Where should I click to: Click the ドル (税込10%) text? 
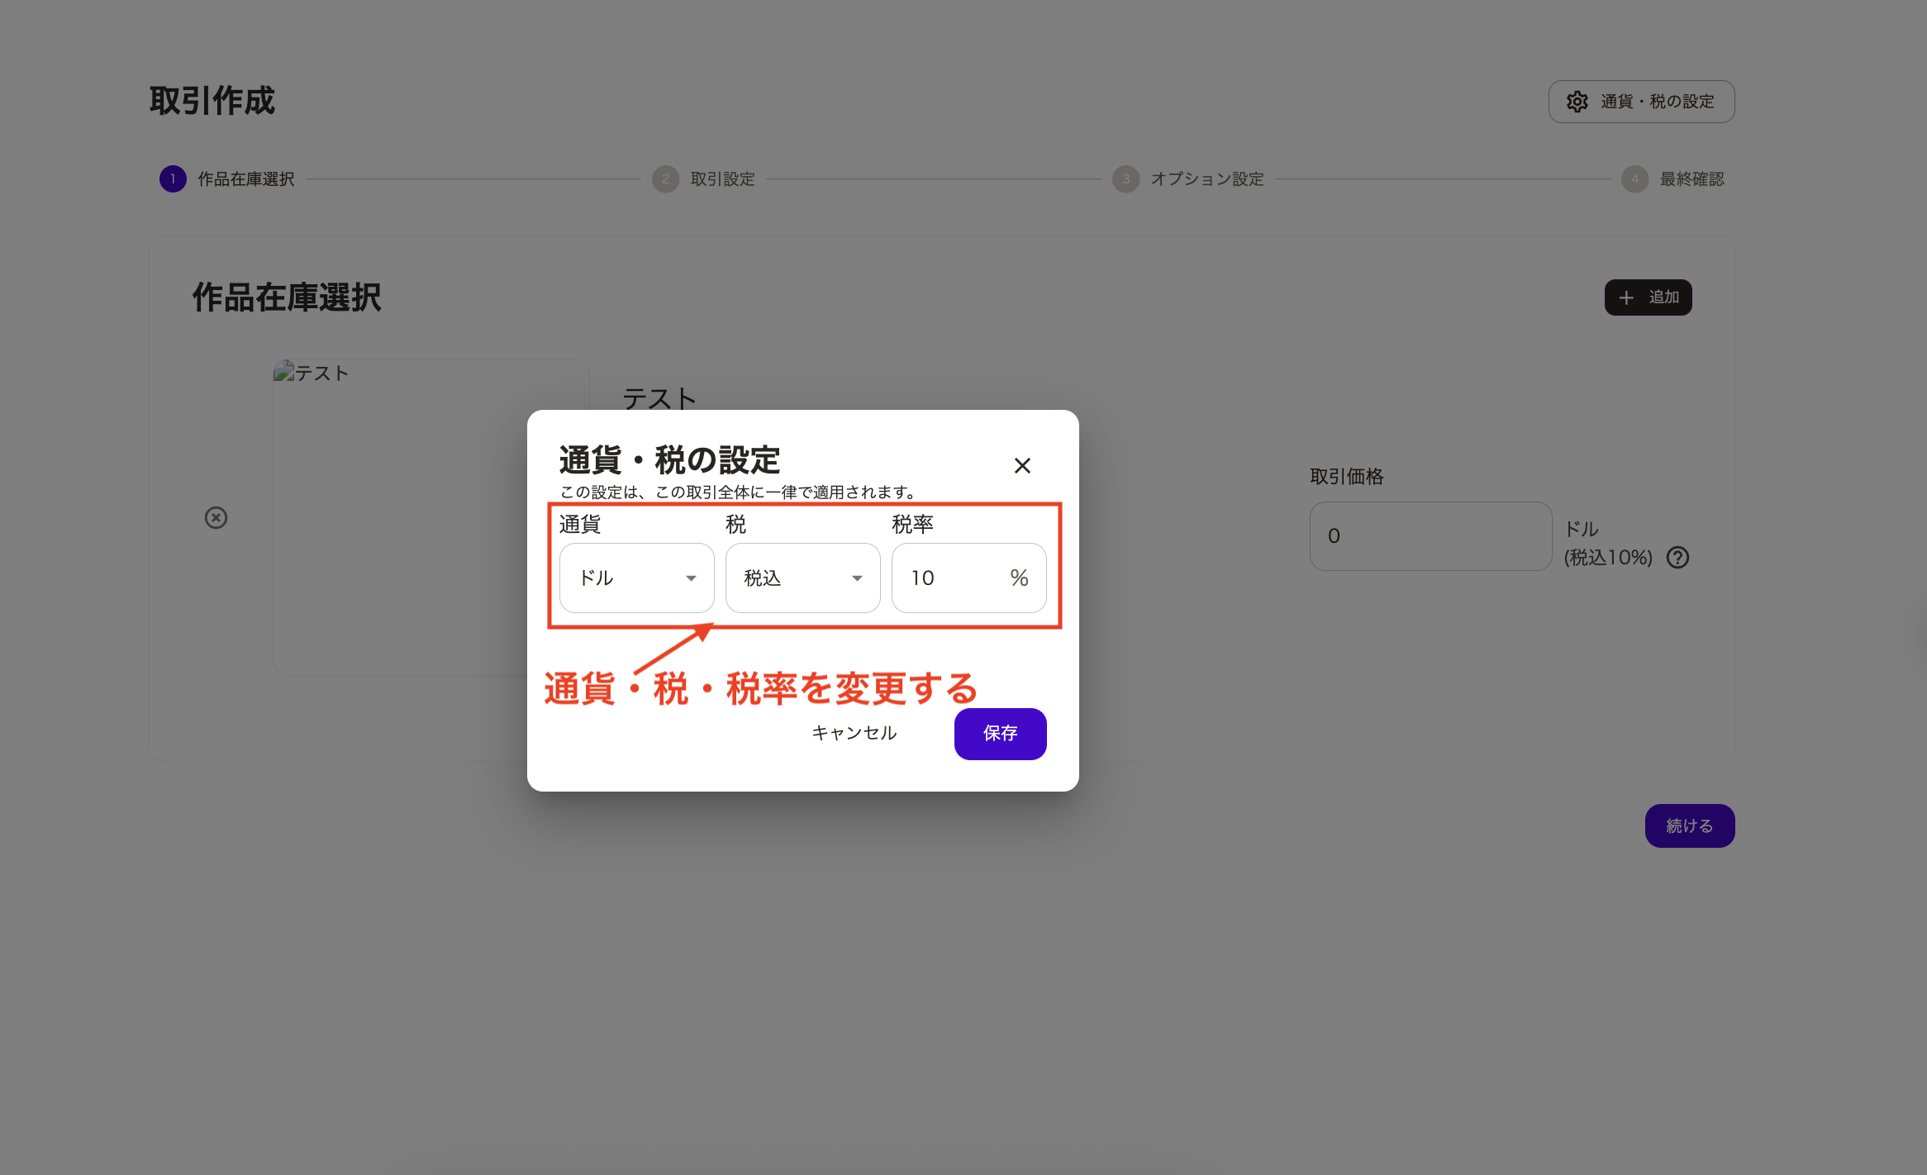point(1608,544)
